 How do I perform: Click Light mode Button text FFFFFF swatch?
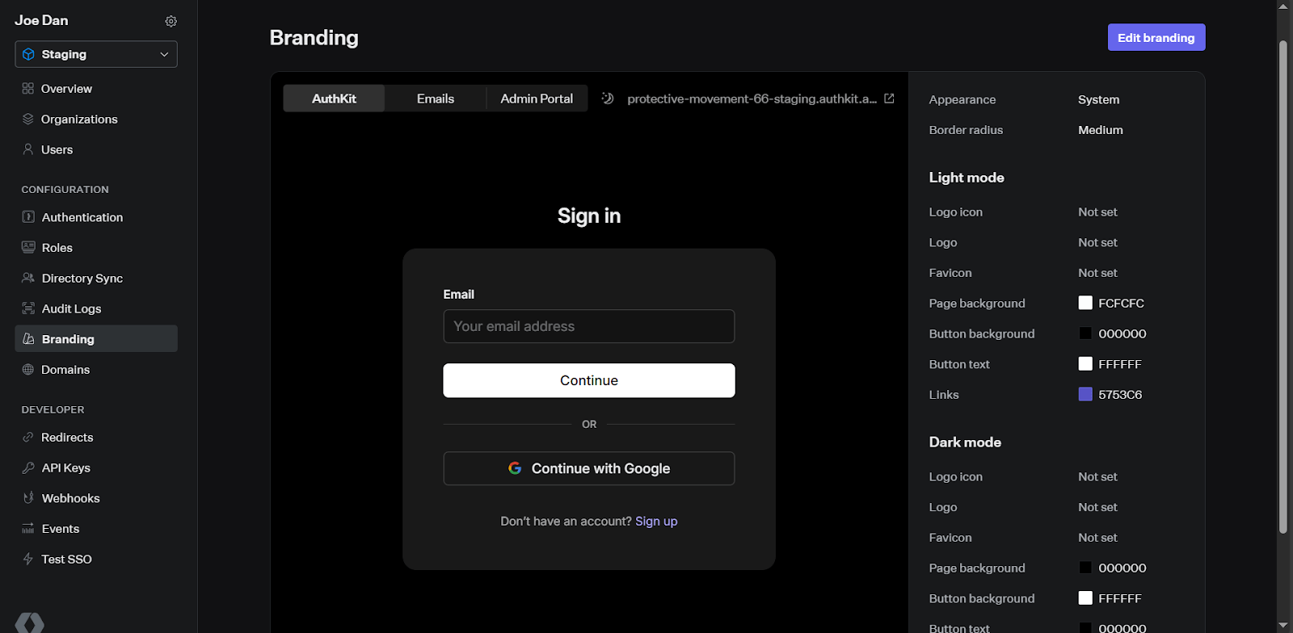click(1085, 364)
